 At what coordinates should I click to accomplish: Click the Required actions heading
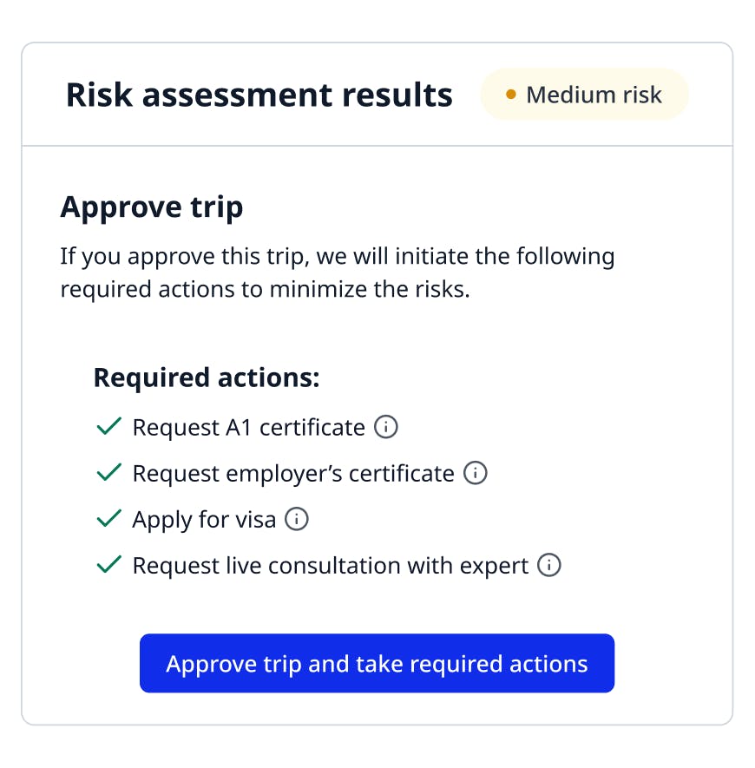[x=207, y=377]
